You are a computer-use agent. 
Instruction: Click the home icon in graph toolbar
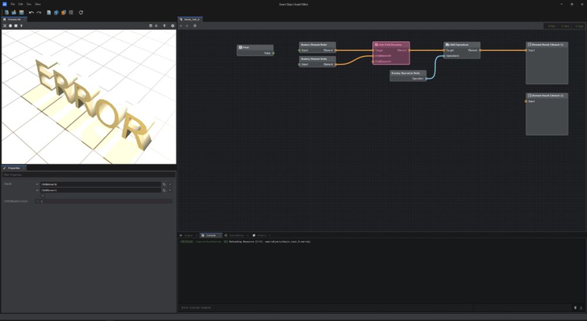click(195, 26)
